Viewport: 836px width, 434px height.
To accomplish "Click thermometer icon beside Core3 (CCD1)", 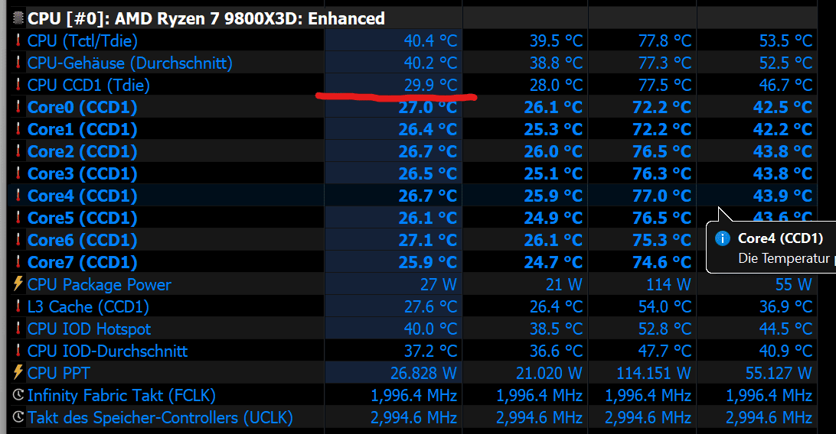I will [18, 173].
